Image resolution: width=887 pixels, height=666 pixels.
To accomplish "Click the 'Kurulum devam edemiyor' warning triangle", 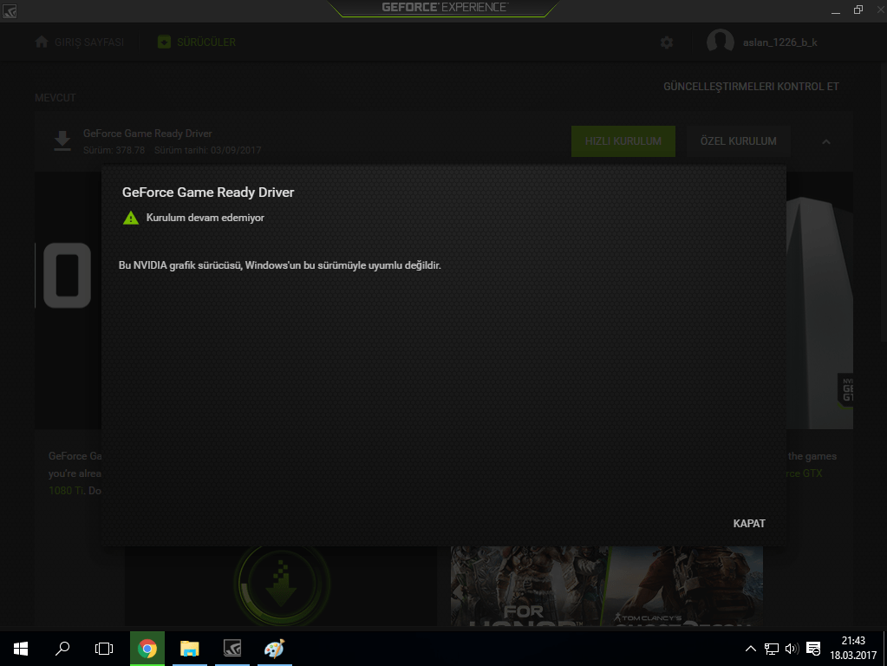I will click(x=131, y=218).
